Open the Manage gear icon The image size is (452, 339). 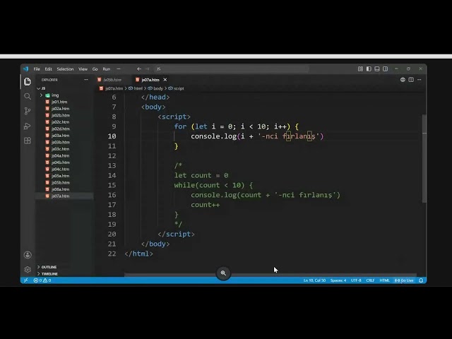28,269
